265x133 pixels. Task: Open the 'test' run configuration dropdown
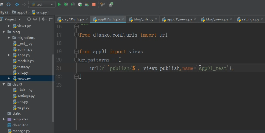[x=43, y=4]
